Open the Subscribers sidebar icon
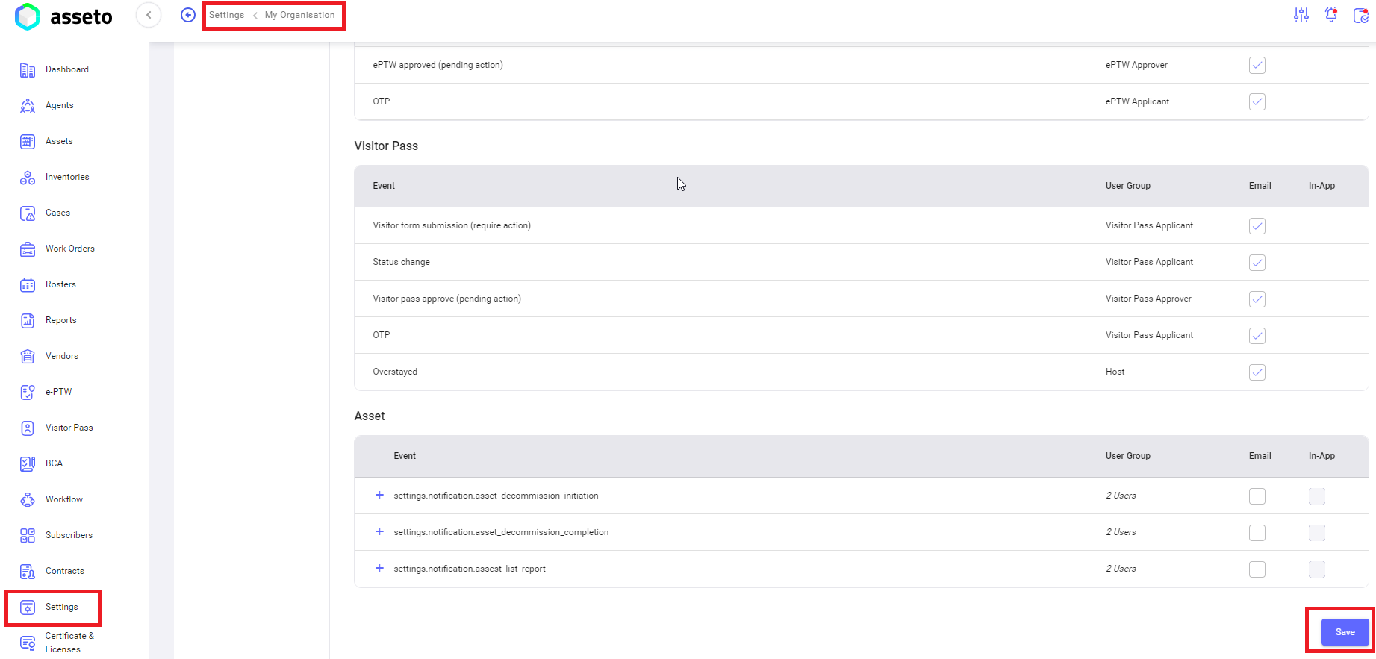 (x=28, y=536)
